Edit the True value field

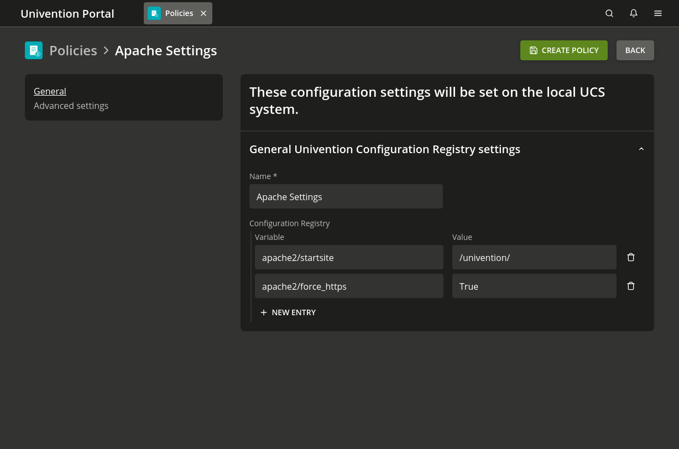point(534,286)
